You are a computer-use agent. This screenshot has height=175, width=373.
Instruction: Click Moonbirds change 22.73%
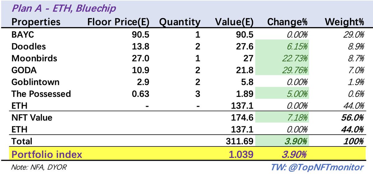coord(294,58)
